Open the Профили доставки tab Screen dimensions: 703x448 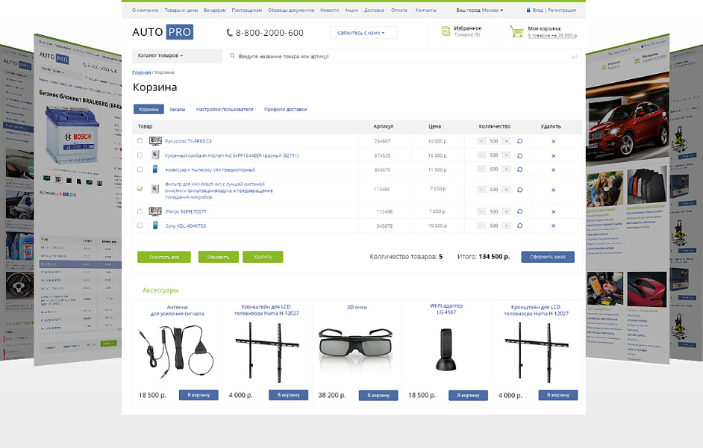pos(285,110)
